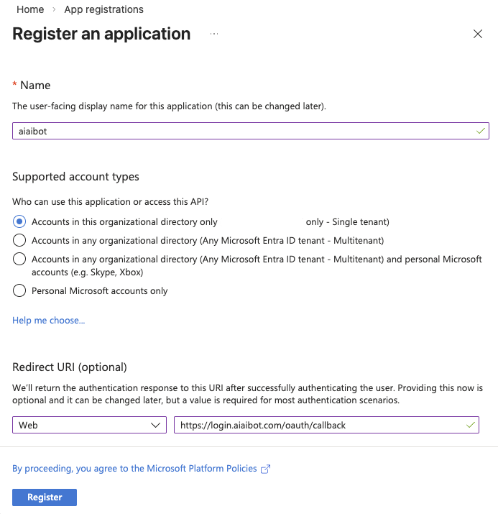Screen dimensions: 498x514
Task: Close the Register an application pane
Action: tap(478, 35)
